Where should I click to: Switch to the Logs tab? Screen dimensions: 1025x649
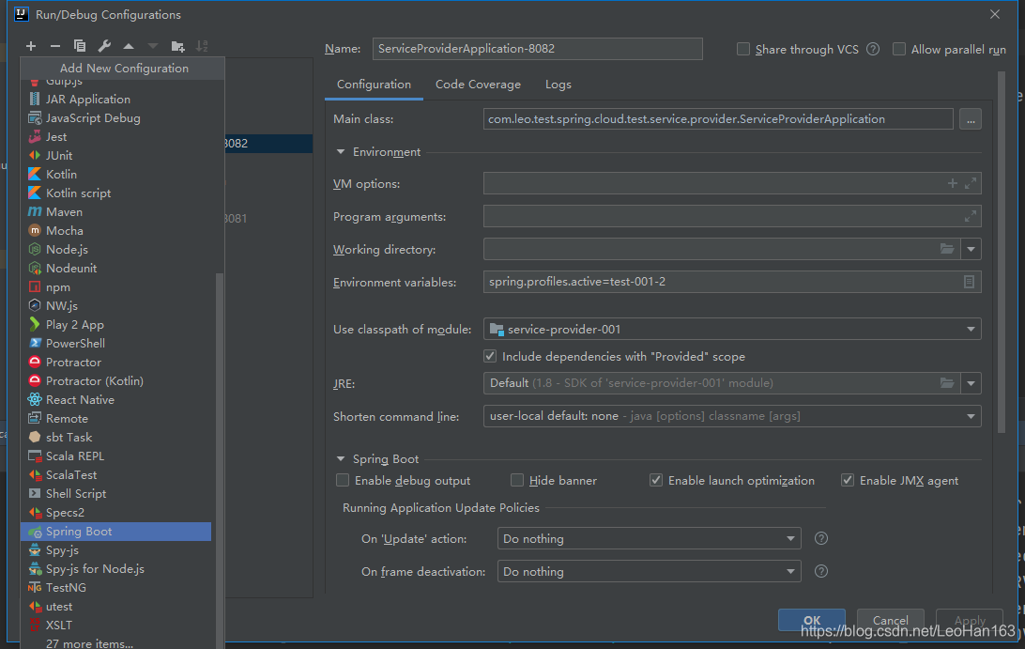point(558,85)
